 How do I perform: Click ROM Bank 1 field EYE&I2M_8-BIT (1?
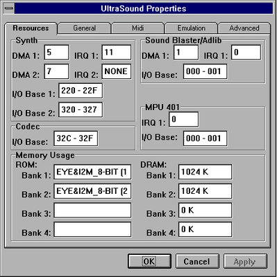pyautogui.click(x=92, y=172)
